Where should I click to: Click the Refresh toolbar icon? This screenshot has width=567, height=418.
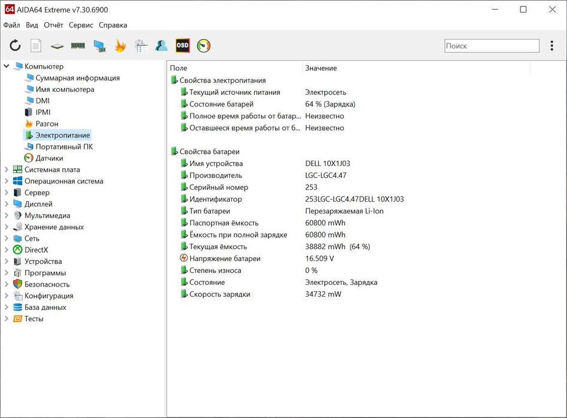(x=15, y=46)
